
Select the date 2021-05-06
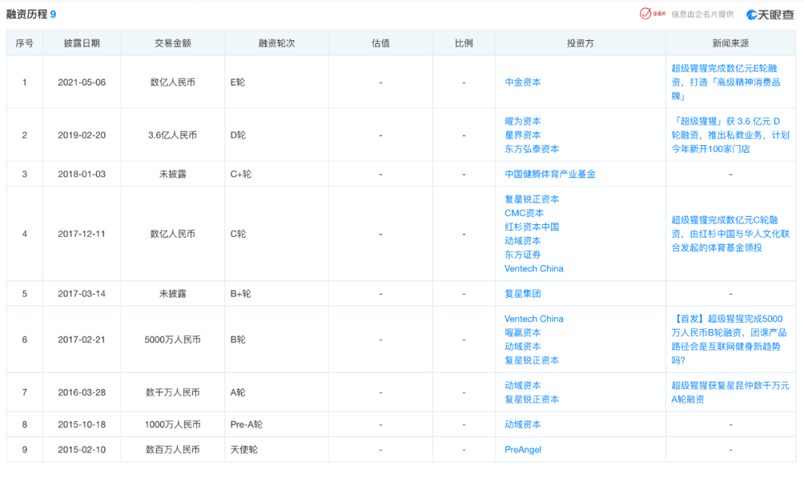click(82, 82)
